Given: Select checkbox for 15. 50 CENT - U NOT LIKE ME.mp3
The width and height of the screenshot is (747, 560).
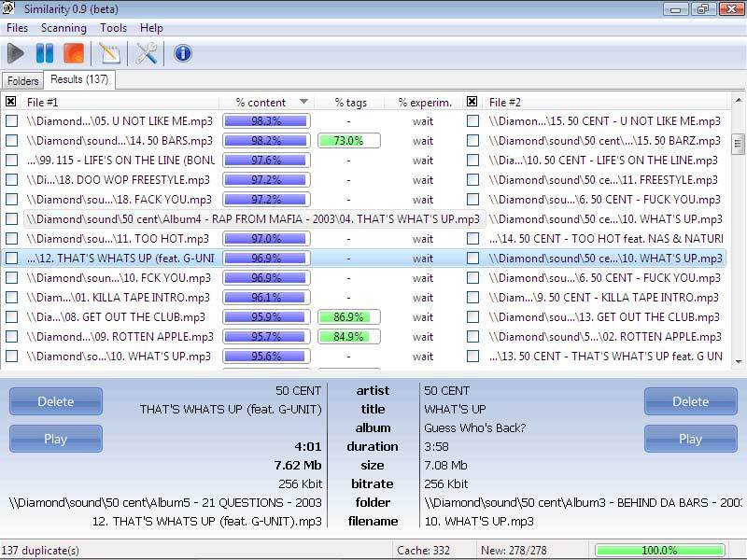Looking at the screenshot, I should 473,121.
